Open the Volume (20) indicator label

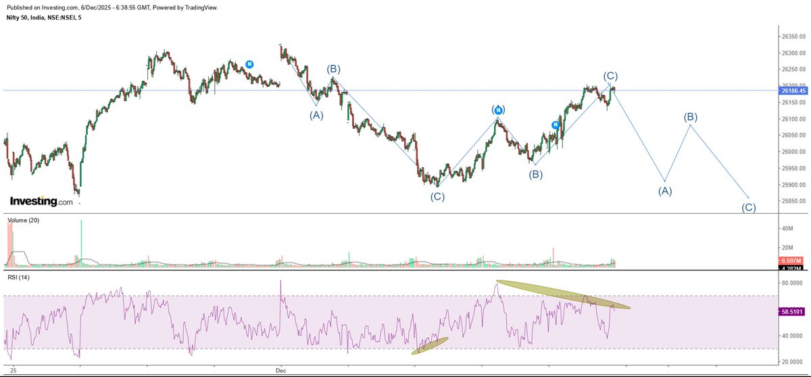click(22, 221)
